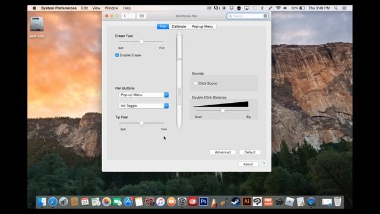Focus the preferences Search field
Image resolution: width=380 pixels, height=214 pixels.
pyautogui.click(x=248, y=16)
